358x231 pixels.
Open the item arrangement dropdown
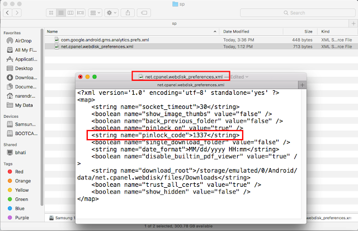coord(95,13)
